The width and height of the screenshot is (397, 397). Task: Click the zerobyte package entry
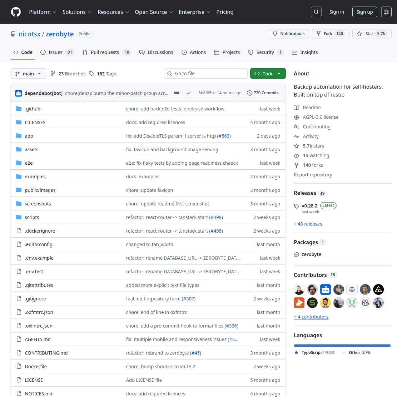pyautogui.click(x=311, y=254)
